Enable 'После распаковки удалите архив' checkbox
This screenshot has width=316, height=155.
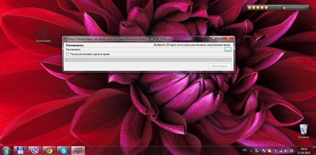coord(67,54)
